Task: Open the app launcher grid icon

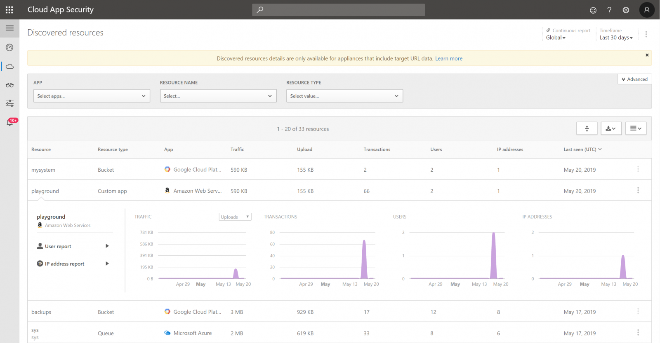Action: click(x=9, y=9)
